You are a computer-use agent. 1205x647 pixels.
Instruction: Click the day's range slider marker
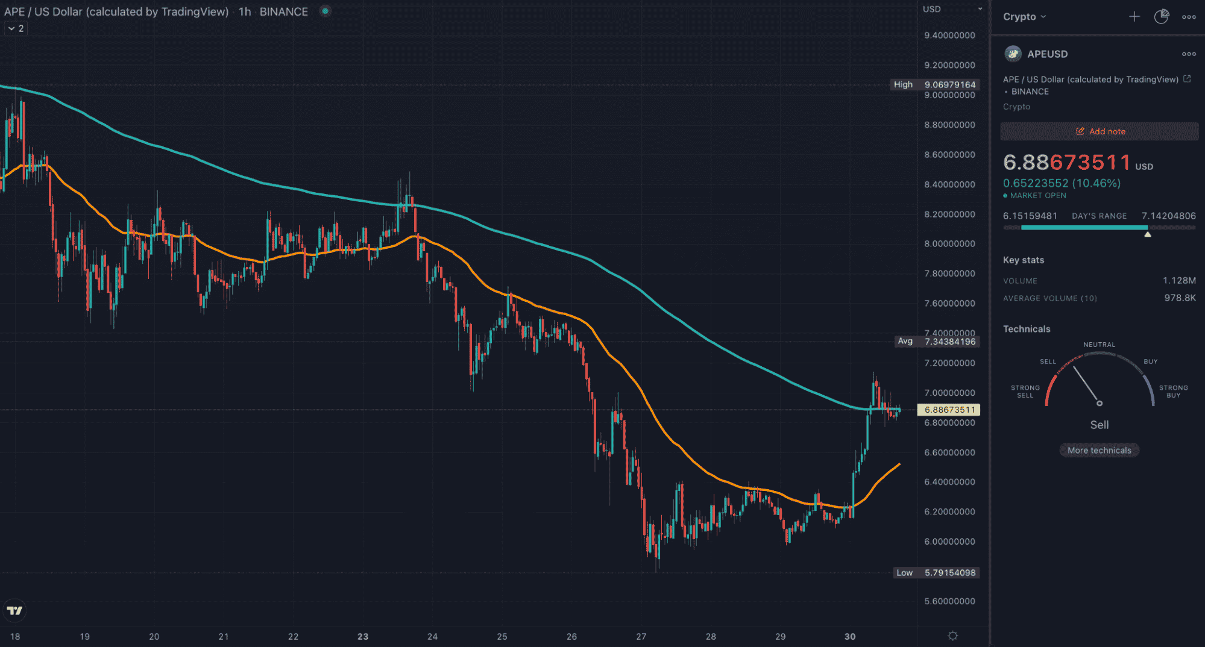[x=1148, y=234]
